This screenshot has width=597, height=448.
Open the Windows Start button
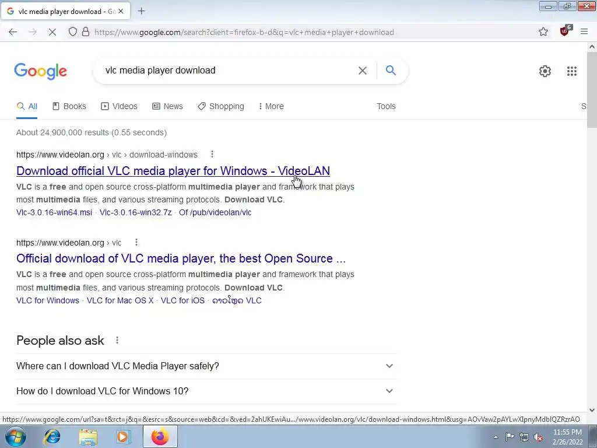[x=16, y=436]
